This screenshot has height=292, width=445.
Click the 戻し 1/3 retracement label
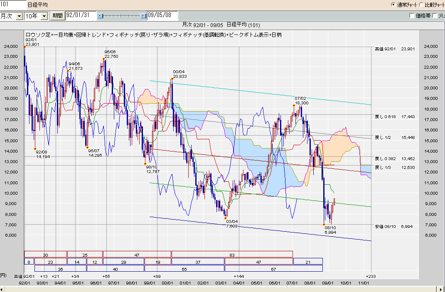[383, 168]
